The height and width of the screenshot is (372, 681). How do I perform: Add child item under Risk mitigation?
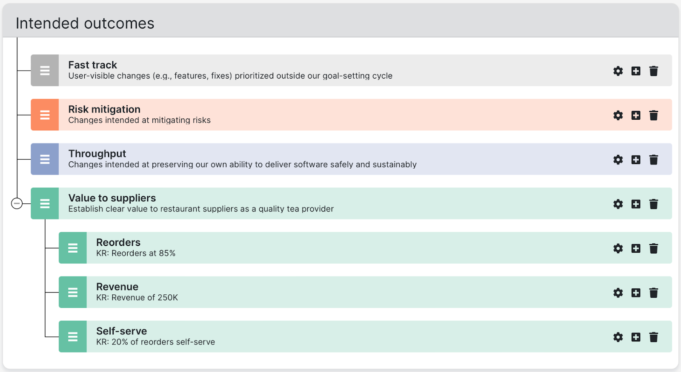click(x=636, y=115)
